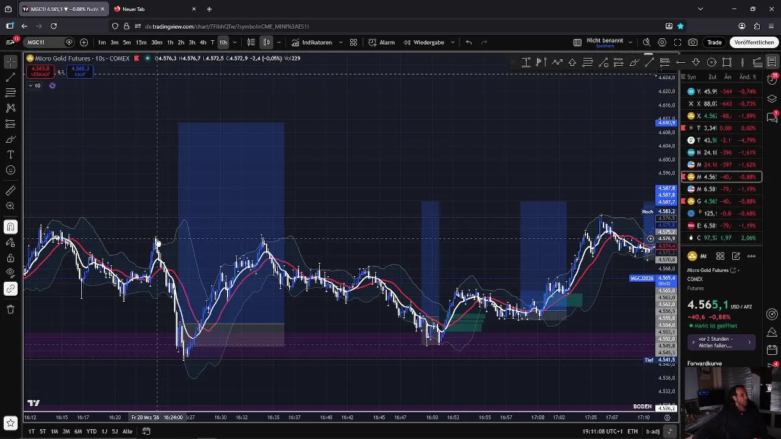
Task: Expand the Nicht benannt layout dropdown
Action: click(x=630, y=42)
